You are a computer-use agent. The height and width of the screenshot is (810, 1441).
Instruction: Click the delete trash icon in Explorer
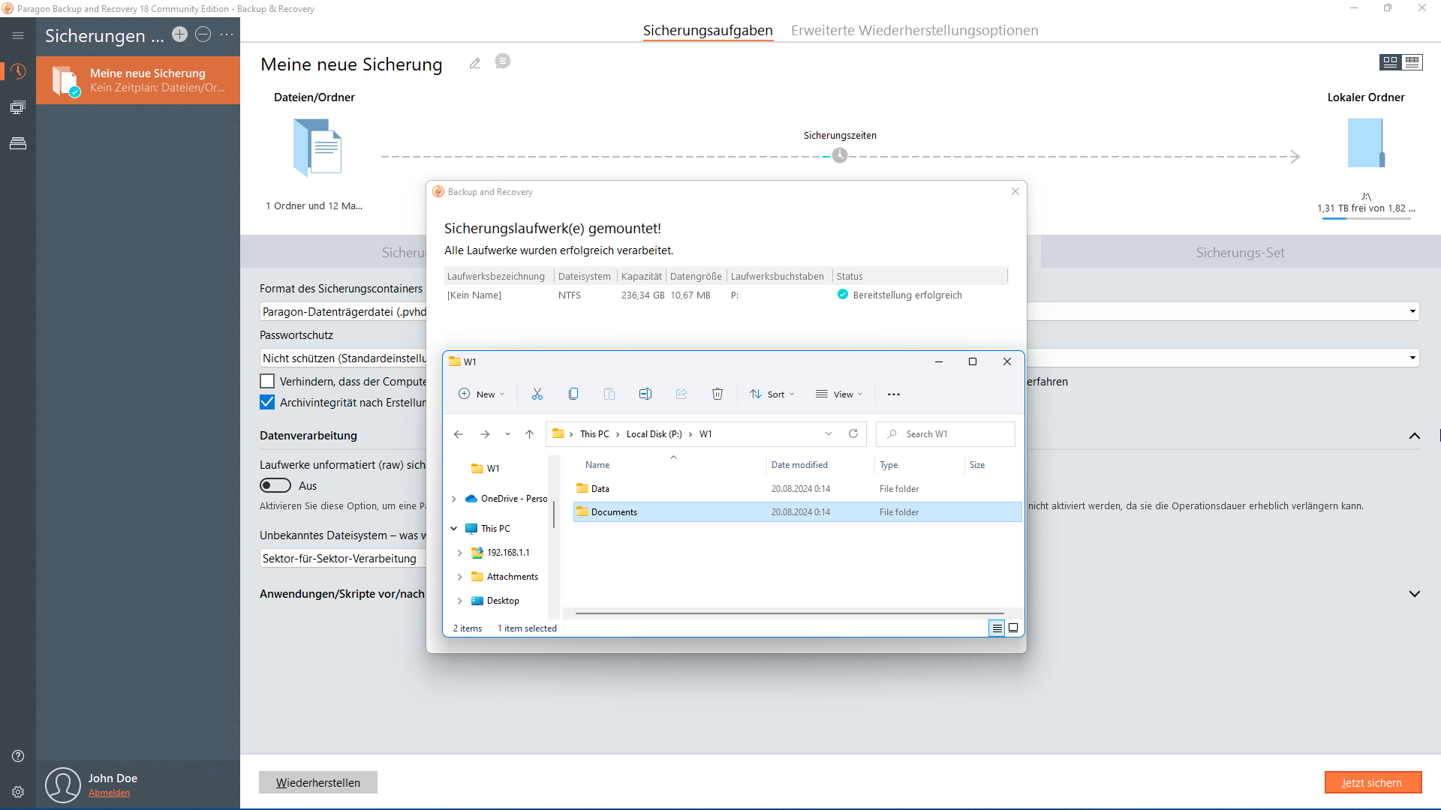click(x=717, y=394)
